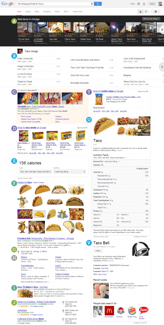Screen dimensions: 164x325
Task: Switch to the Images tab
Action: pos(28,12)
